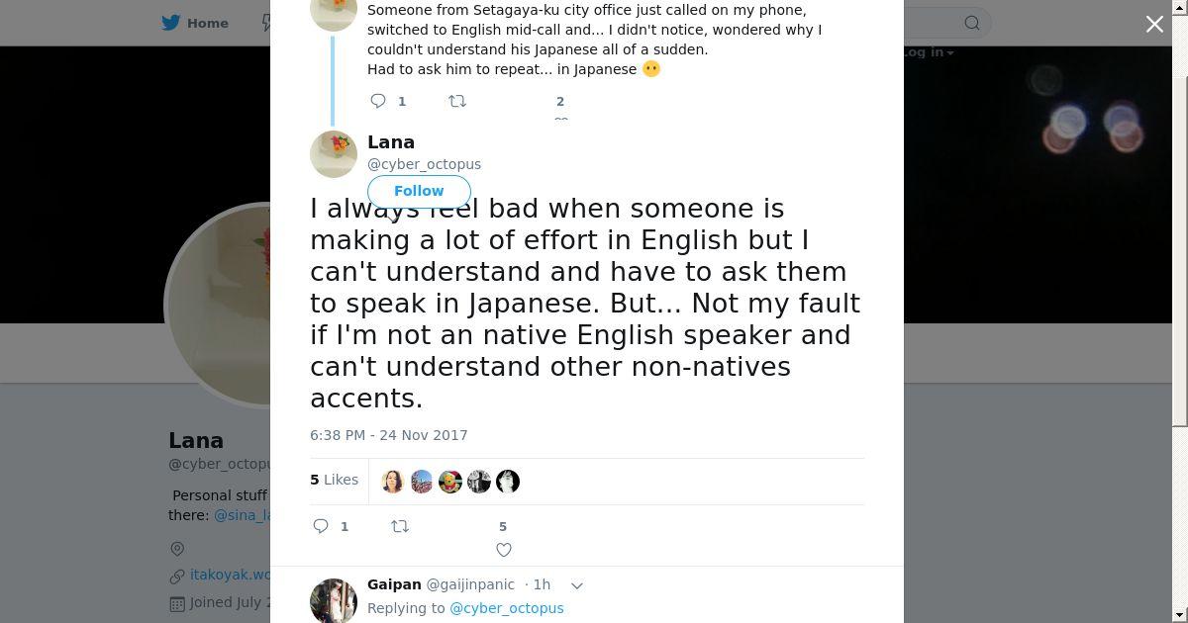Click reply icon on the earlier tweet
Viewport: 1188px width, 623px height.
coord(378,101)
